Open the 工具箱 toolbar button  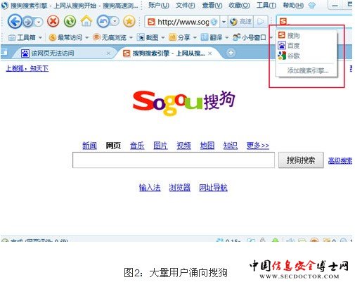(x=22, y=37)
